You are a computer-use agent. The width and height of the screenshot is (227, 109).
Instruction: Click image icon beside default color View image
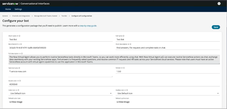[x=10, y=102]
